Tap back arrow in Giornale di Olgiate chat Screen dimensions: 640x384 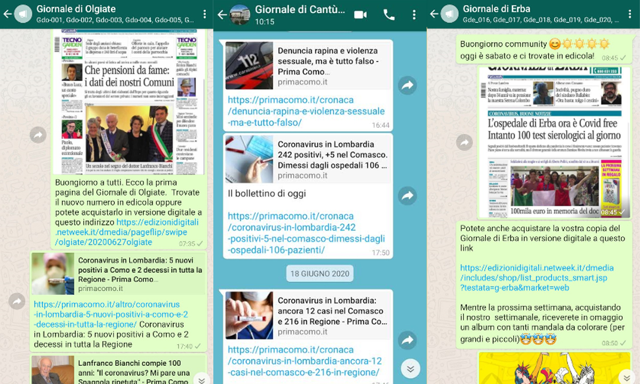7,14
